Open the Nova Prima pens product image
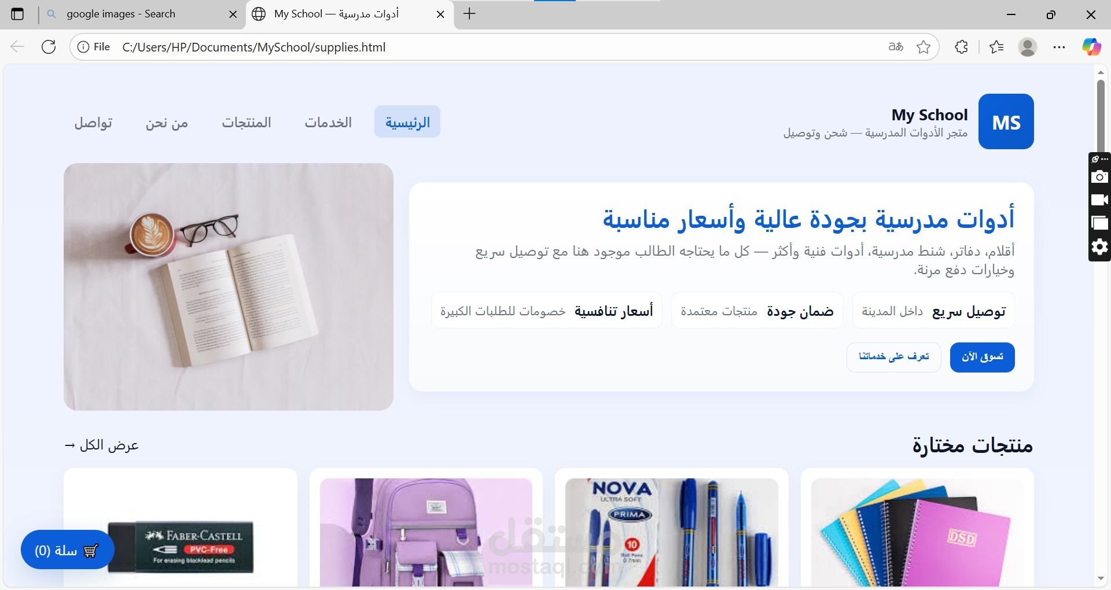 coord(671,533)
